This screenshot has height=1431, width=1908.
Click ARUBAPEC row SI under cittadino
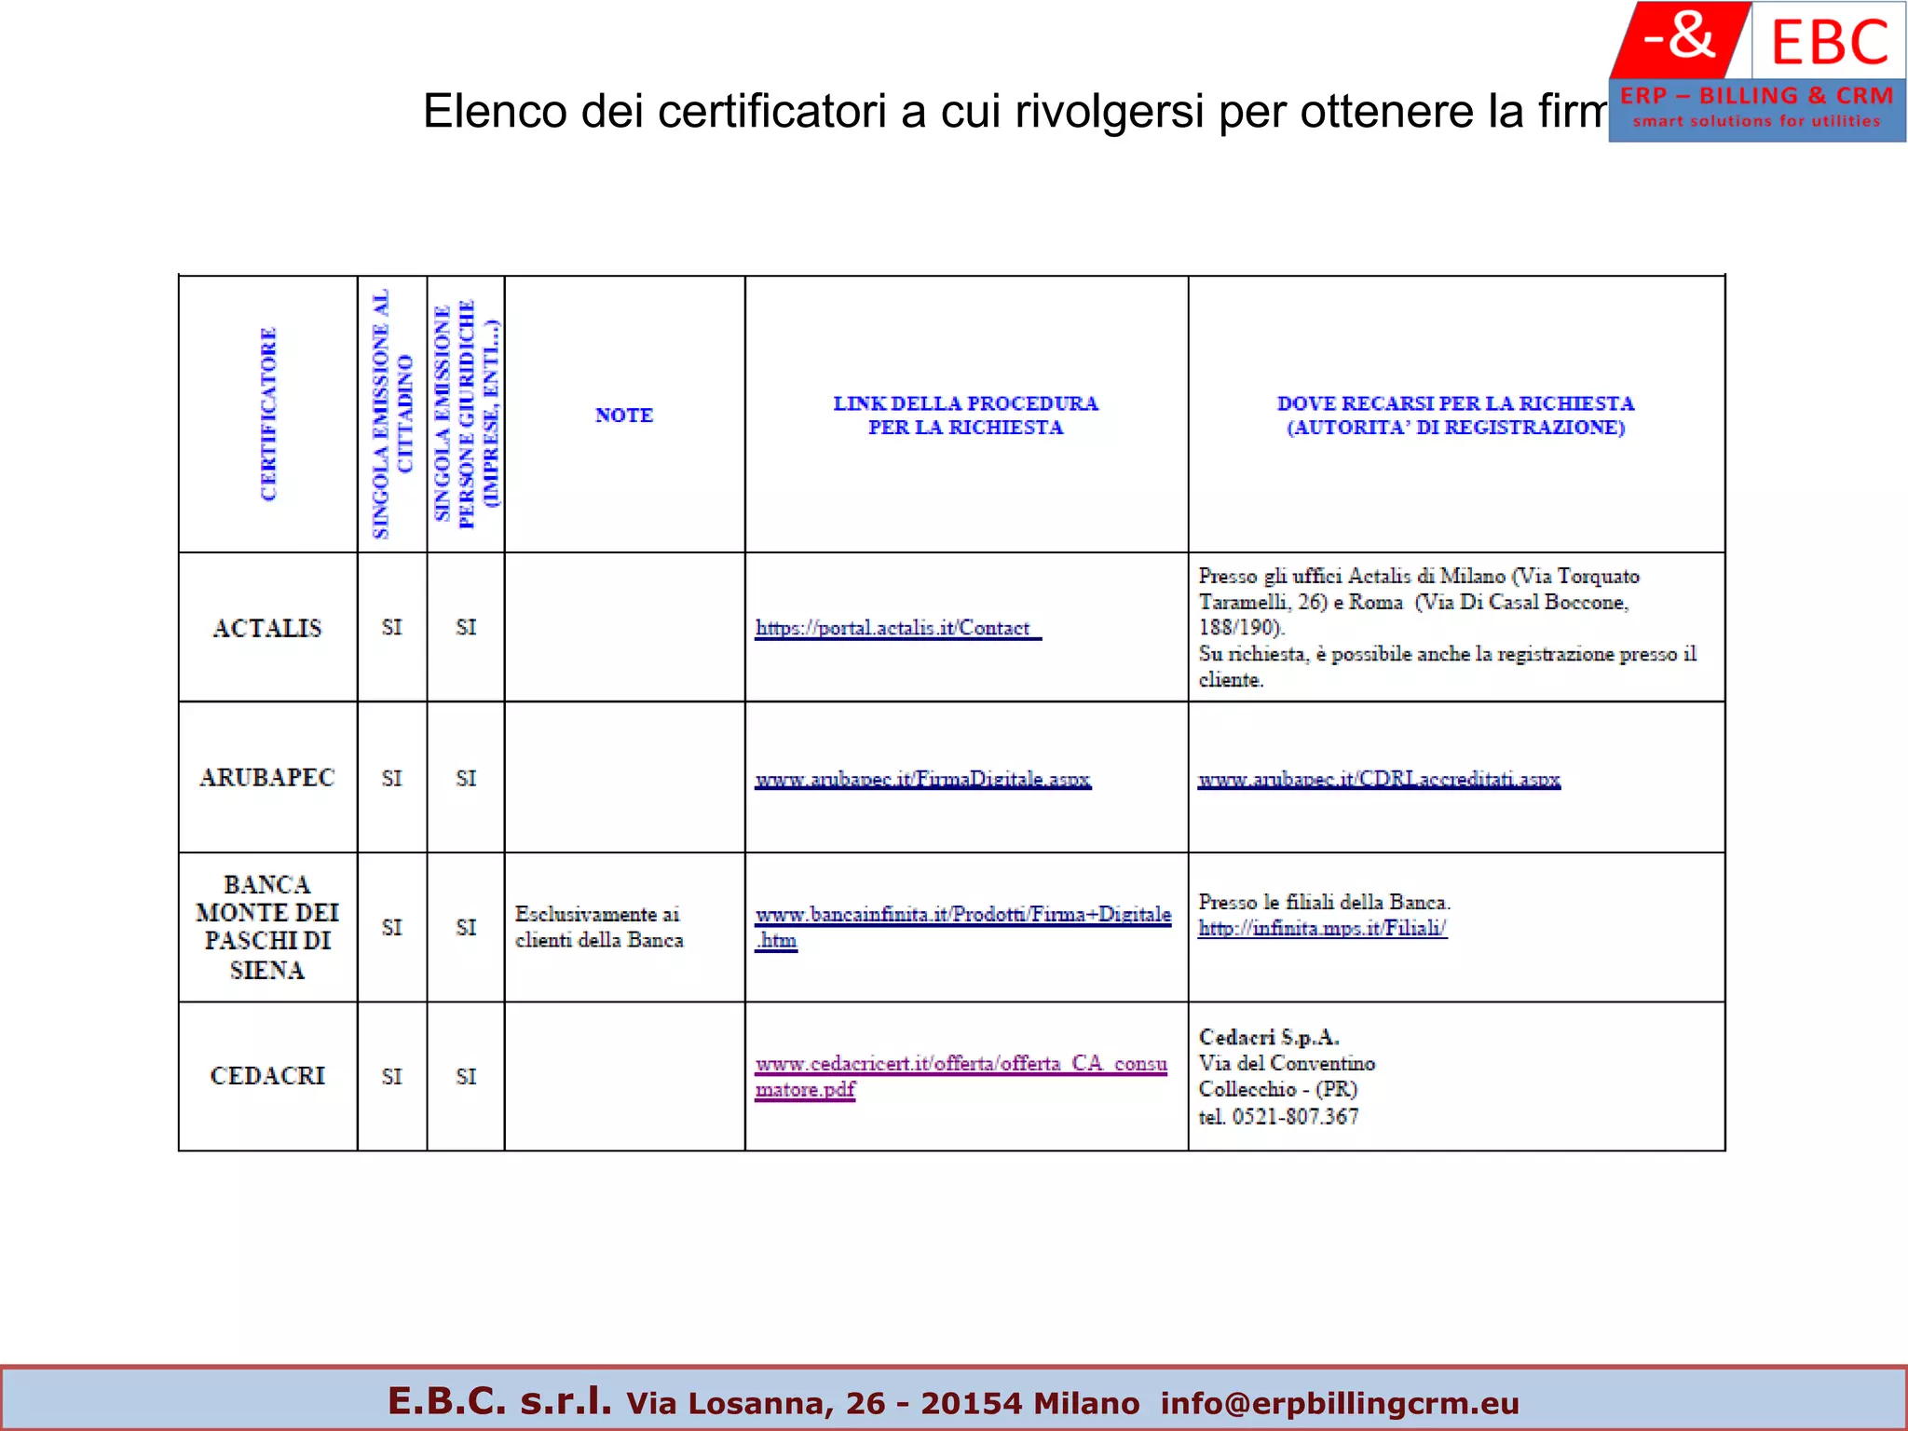[x=392, y=778]
